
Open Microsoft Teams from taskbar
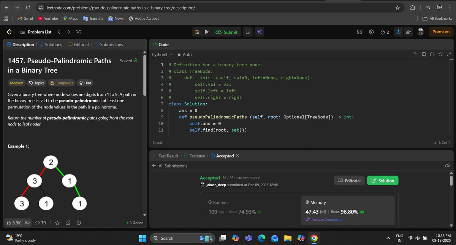coord(249,238)
